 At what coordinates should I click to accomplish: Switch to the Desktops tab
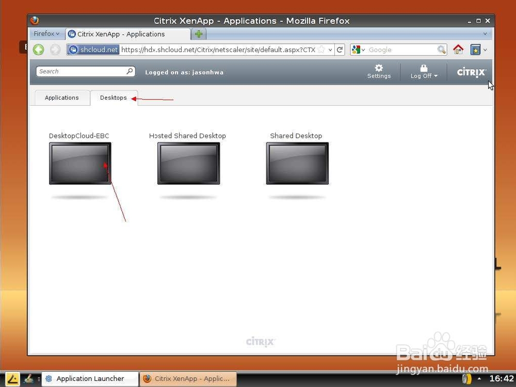tap(114, 98)
